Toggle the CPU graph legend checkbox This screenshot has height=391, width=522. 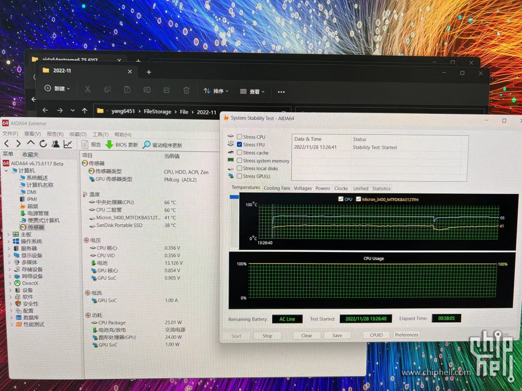[340, 199]
